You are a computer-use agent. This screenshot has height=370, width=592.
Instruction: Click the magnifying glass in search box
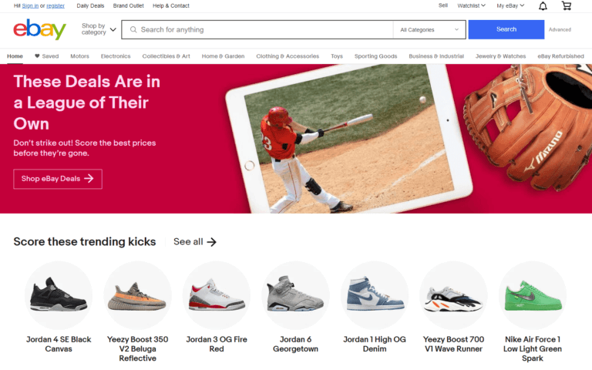(x=133, y=30)
